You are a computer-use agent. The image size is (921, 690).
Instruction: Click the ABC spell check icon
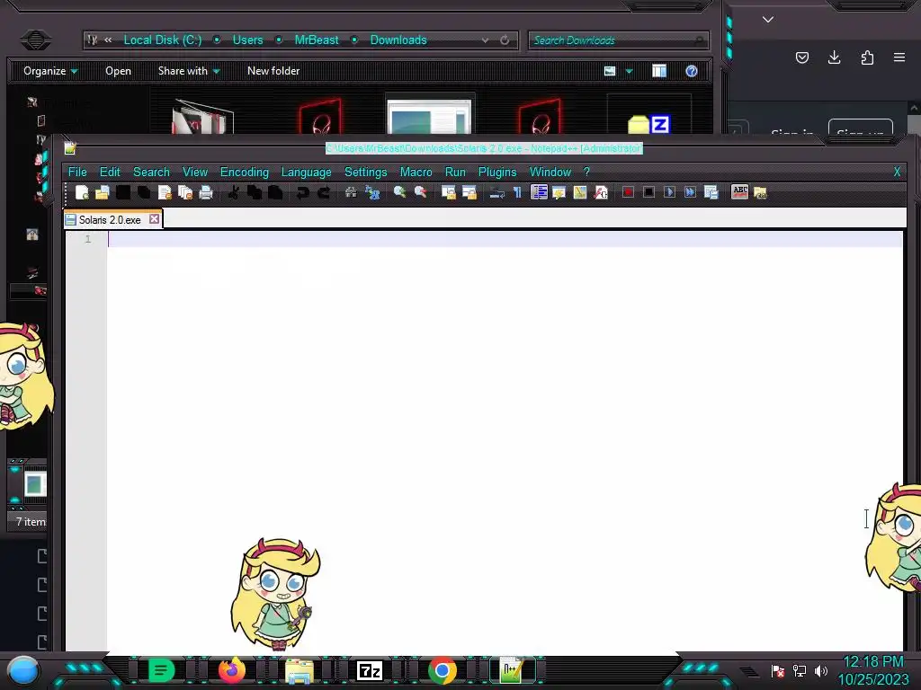tap(739, 192)
